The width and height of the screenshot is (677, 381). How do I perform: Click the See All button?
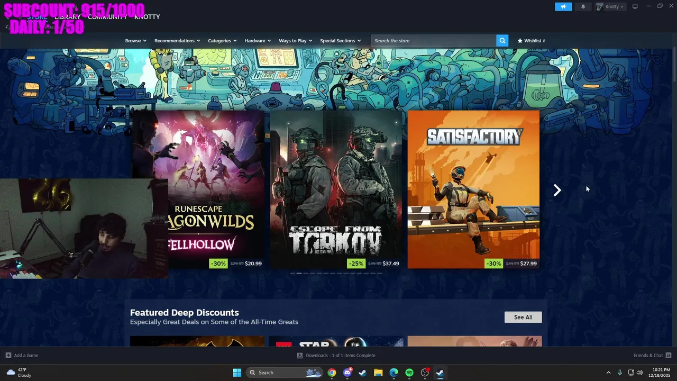(x=523, y=317)
